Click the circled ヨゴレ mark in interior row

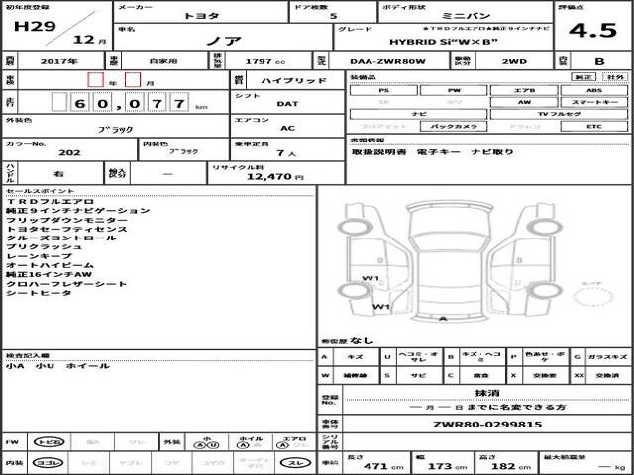[47, 462]
